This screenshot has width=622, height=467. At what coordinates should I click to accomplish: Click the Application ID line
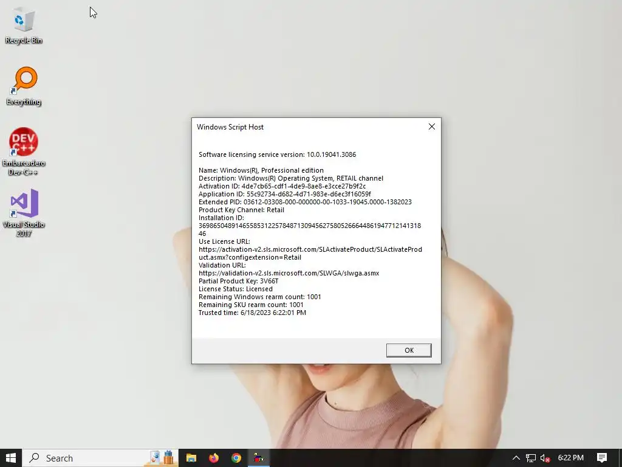[x=284, y=194]
